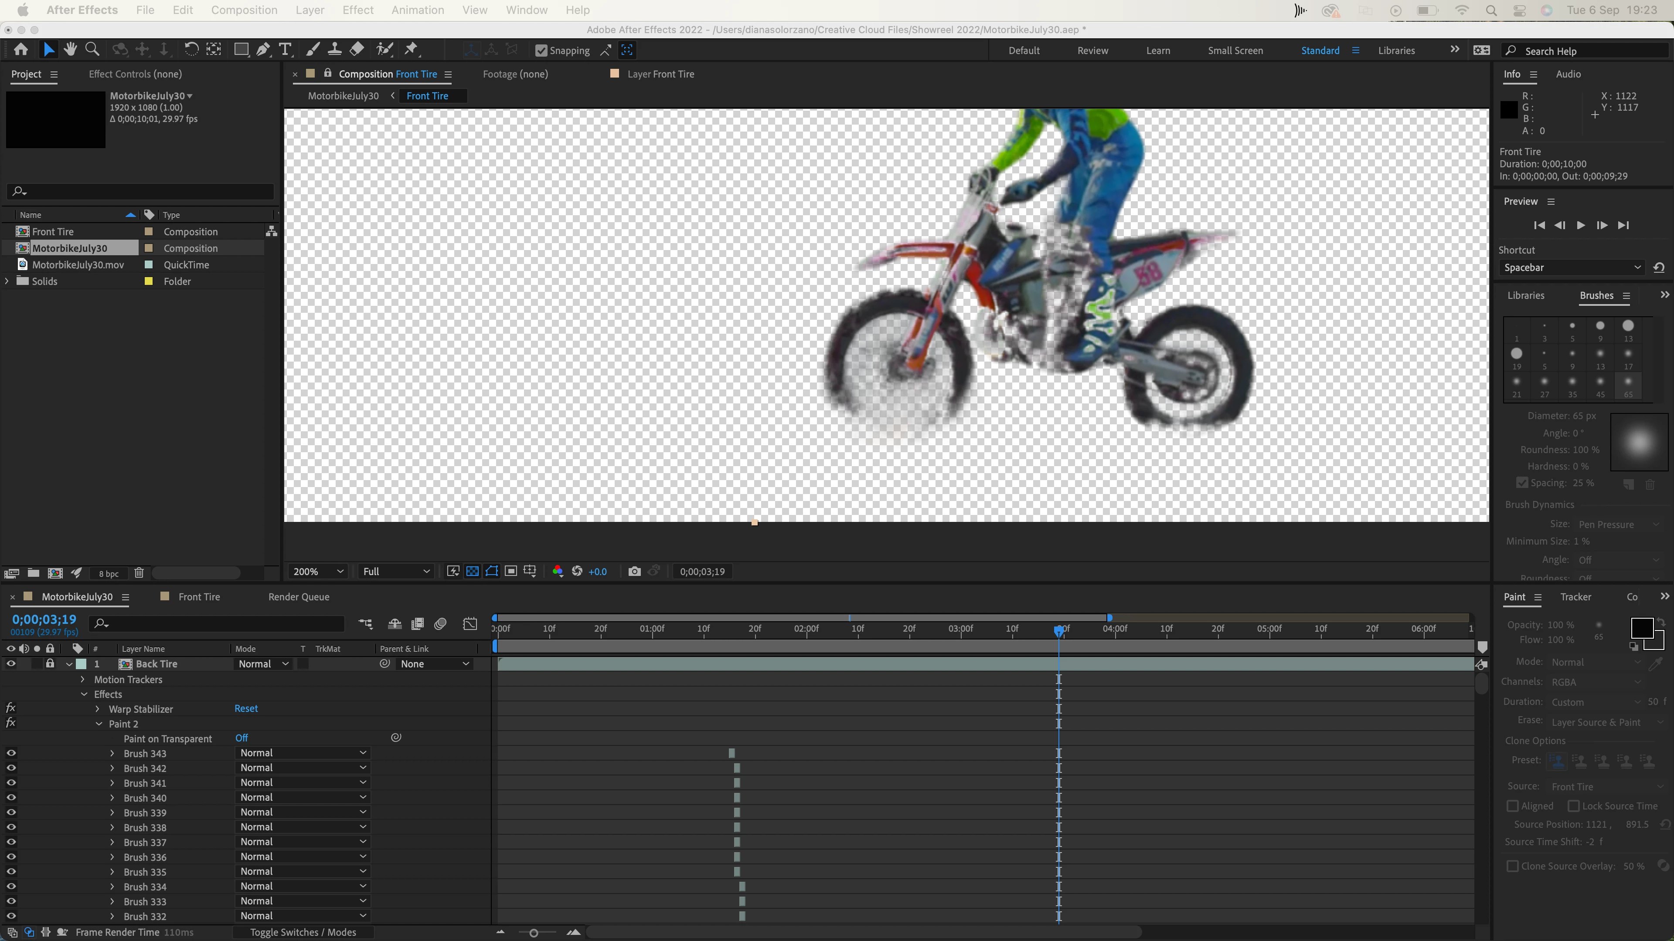Toggle the Snapping checkbox
This screenshot has width=1674, height=941.
541,51
